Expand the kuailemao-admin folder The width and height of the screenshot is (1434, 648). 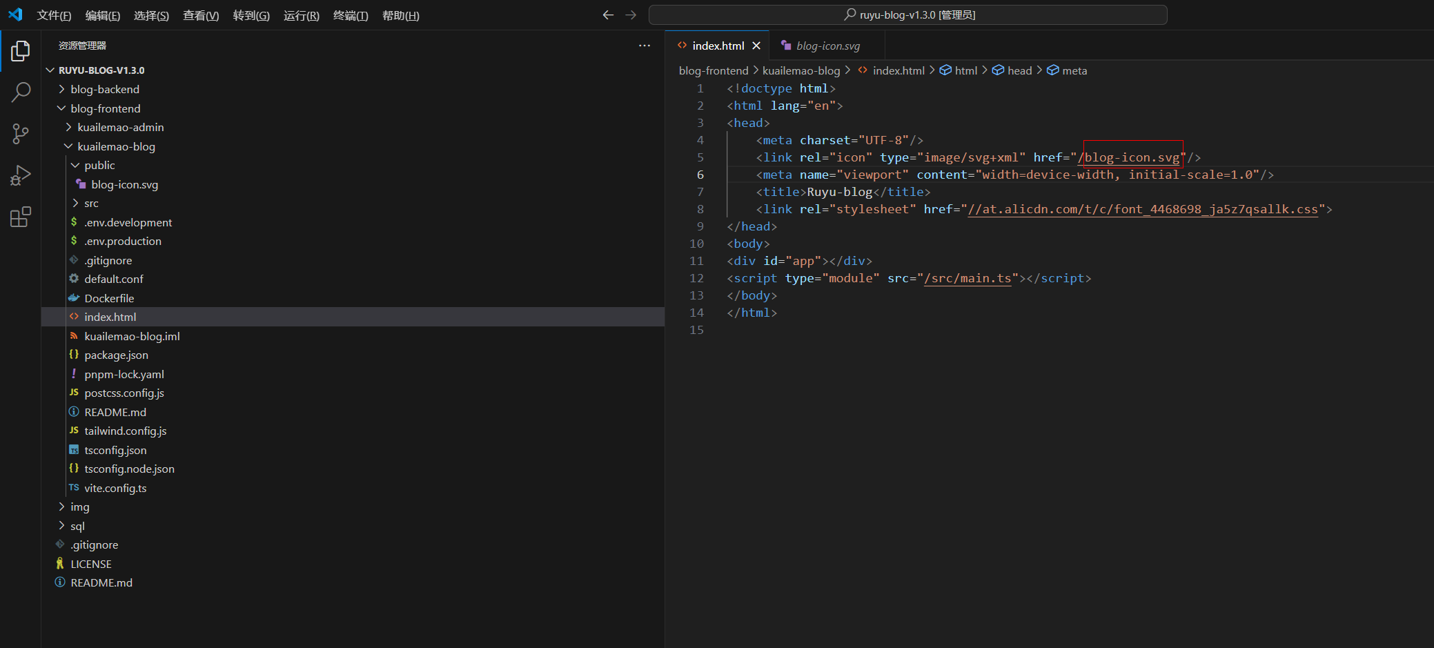click(68, 127)
